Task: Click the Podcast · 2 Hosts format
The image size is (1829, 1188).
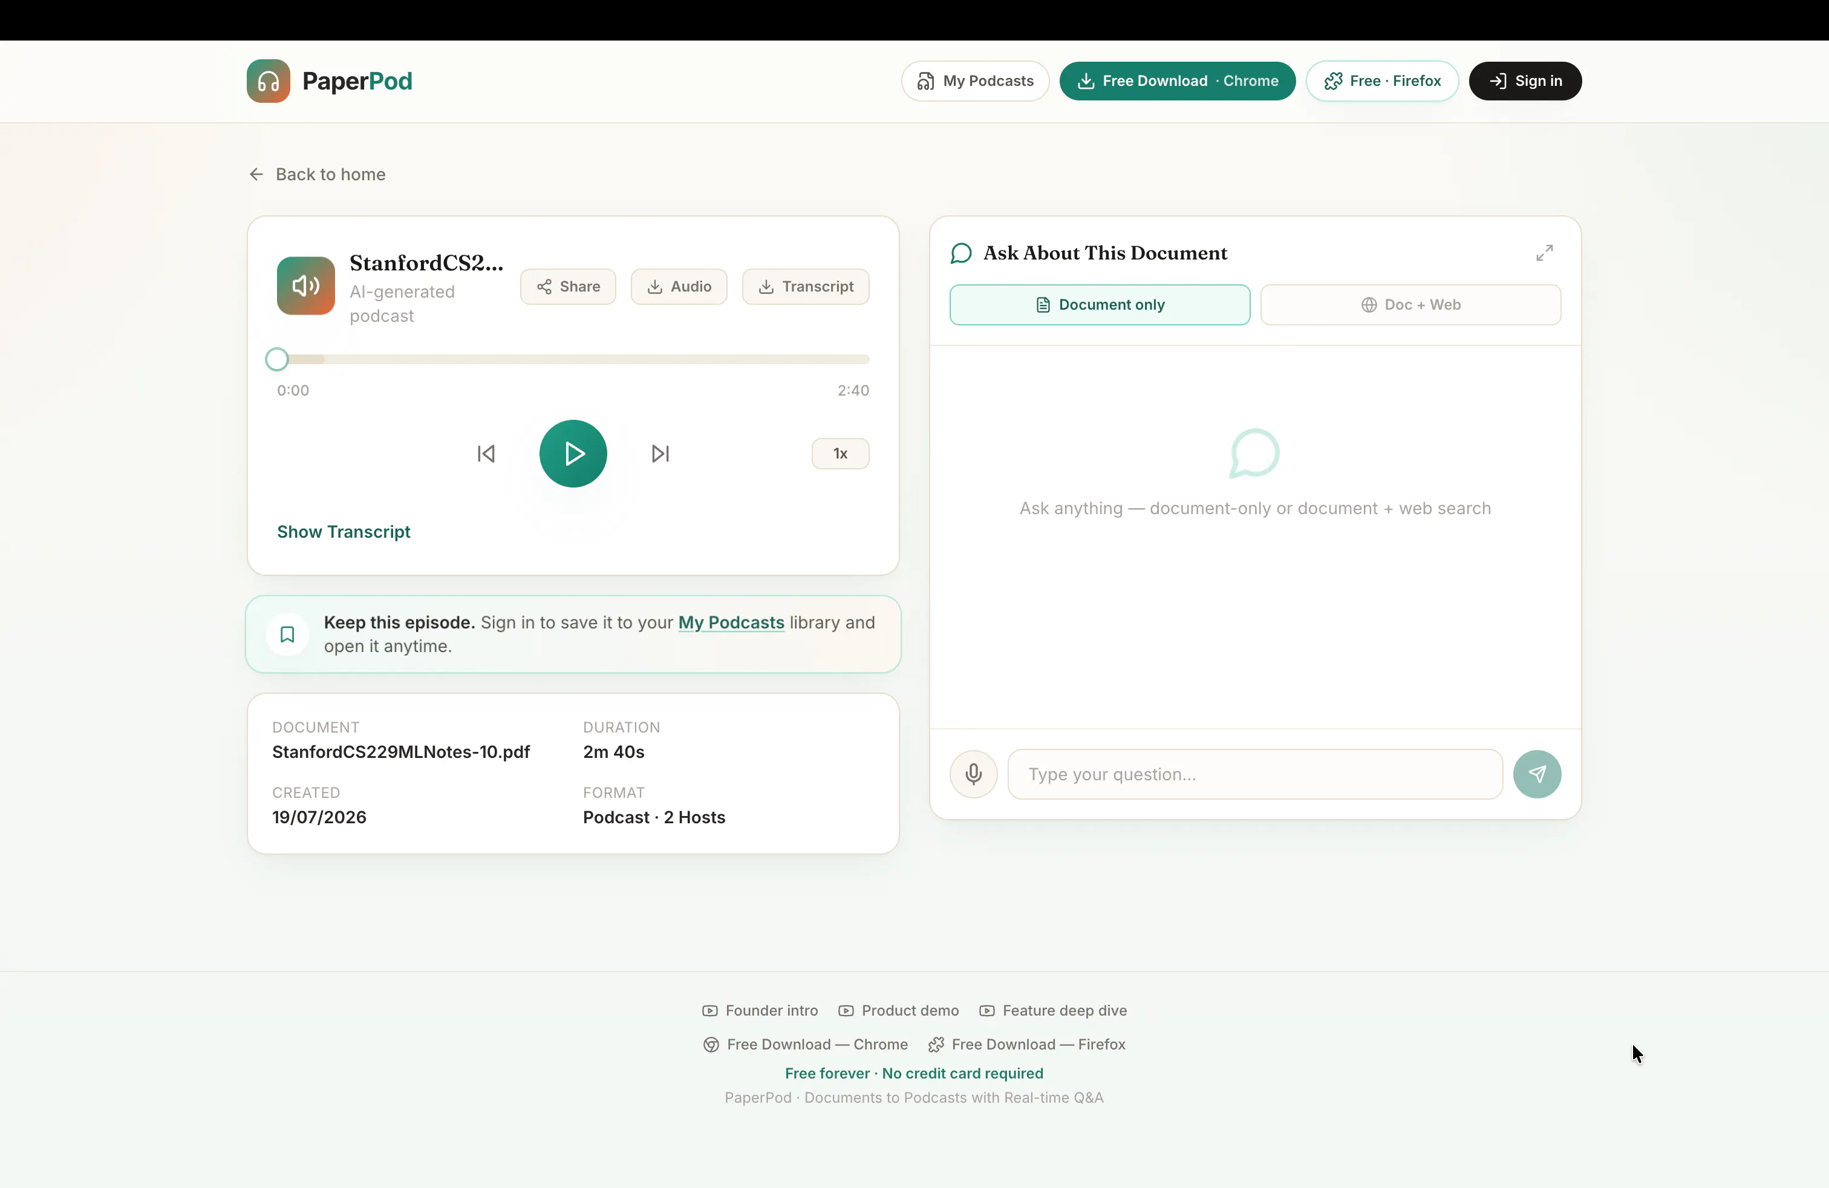Action: [654, 817]
